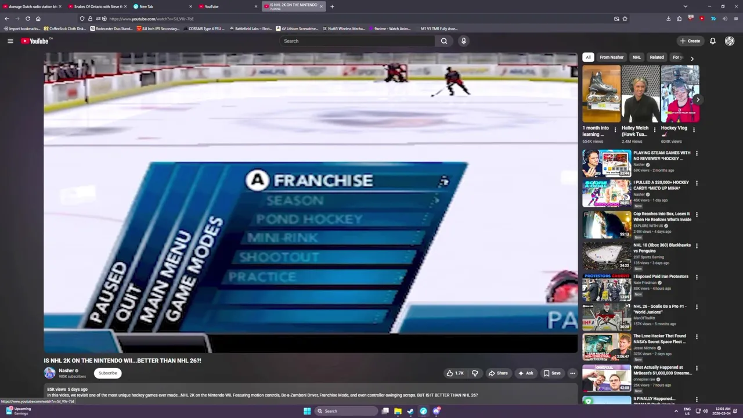Show hidden system tray icons chevron
This screenshot has width=743, height=418.
tap(676, 411)
